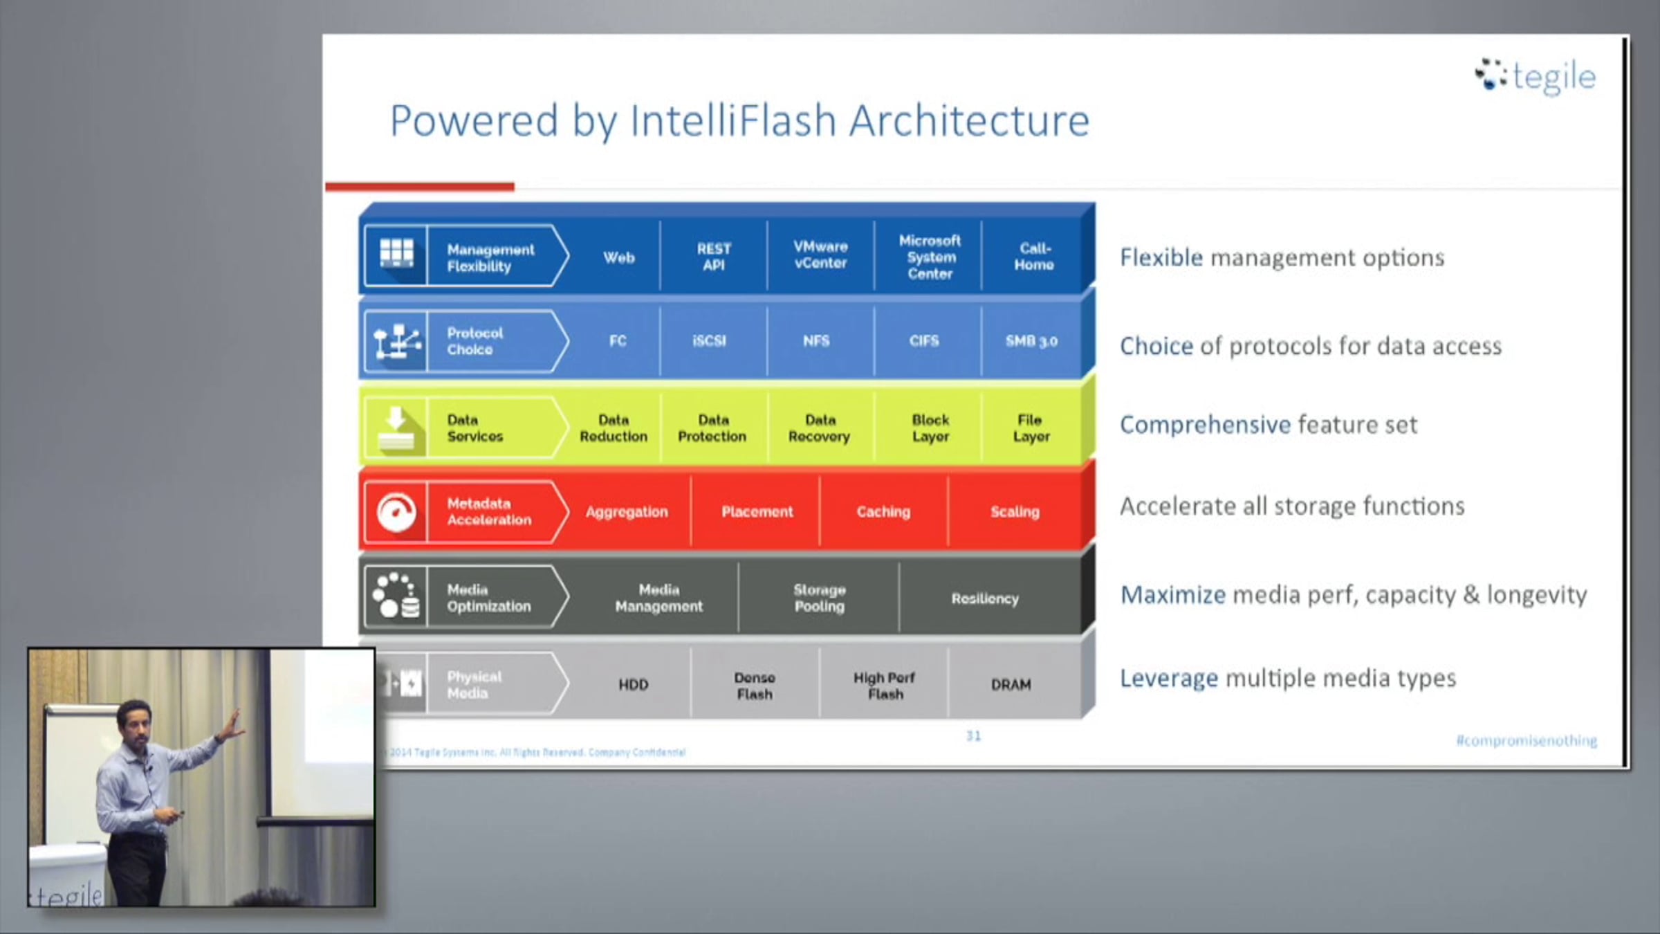Click the speaker video thumbnail

[x=201, y=777]
